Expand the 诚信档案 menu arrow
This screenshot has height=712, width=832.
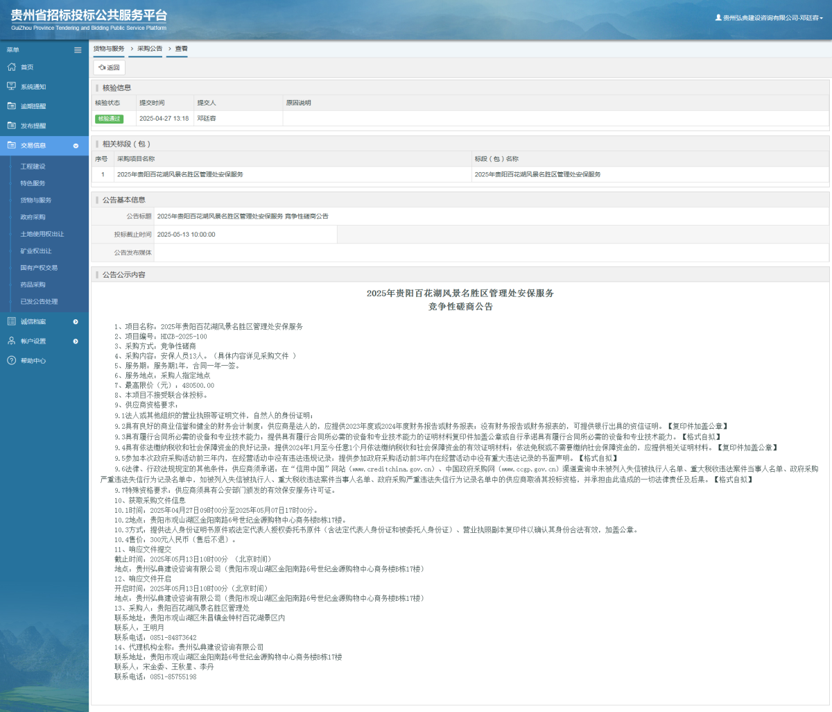tap(76, 321)
